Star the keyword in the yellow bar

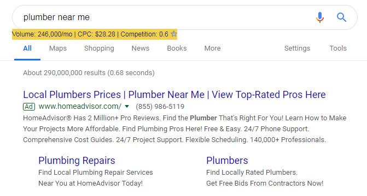click(174, 34)
